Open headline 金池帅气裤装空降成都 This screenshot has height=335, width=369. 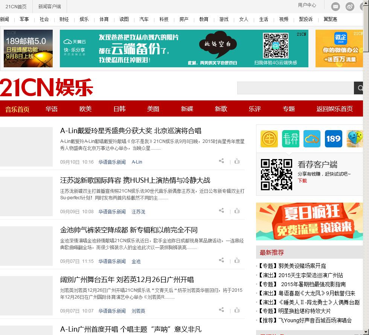(x=129, y=230)
